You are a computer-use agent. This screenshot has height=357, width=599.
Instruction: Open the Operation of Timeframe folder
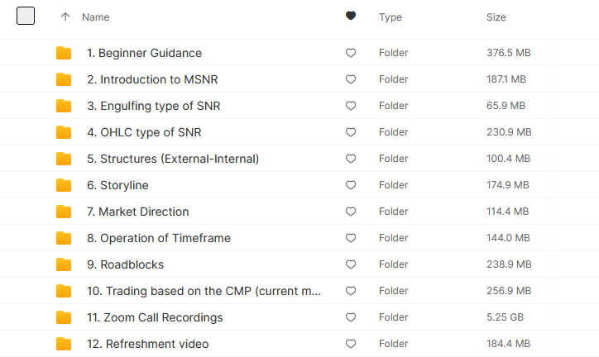point(159,238)
